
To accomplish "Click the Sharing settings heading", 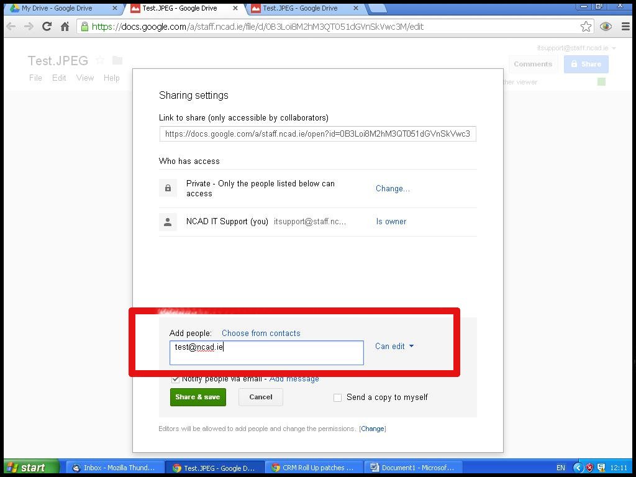I will 194,95.
